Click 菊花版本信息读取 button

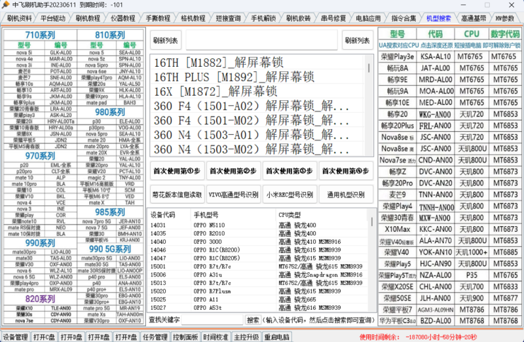tap(177, 195)
